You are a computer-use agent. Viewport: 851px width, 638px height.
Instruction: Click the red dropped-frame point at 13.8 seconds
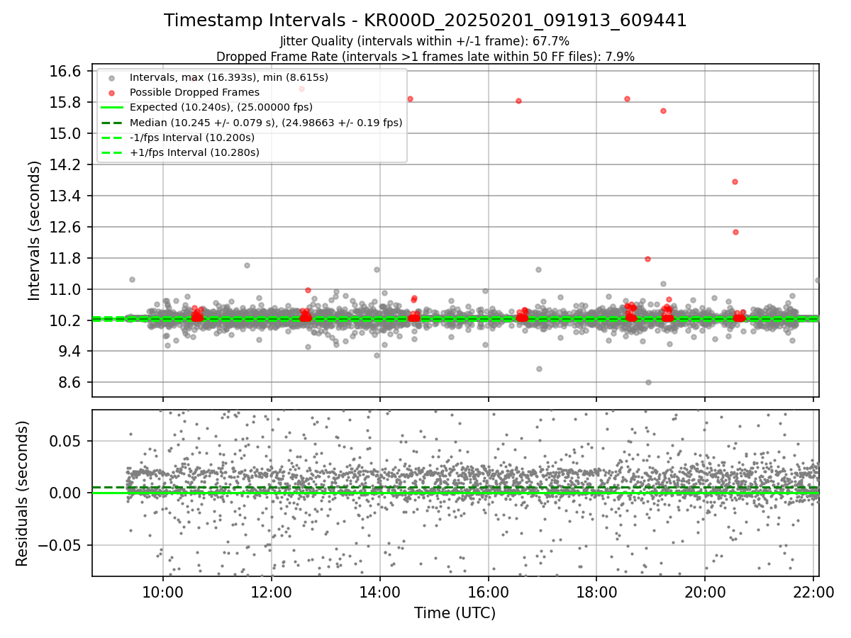tap(735, 181)
